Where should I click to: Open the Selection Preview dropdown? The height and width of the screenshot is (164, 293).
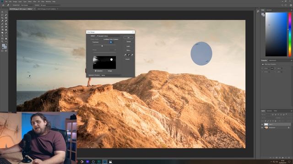coord(111,75)
